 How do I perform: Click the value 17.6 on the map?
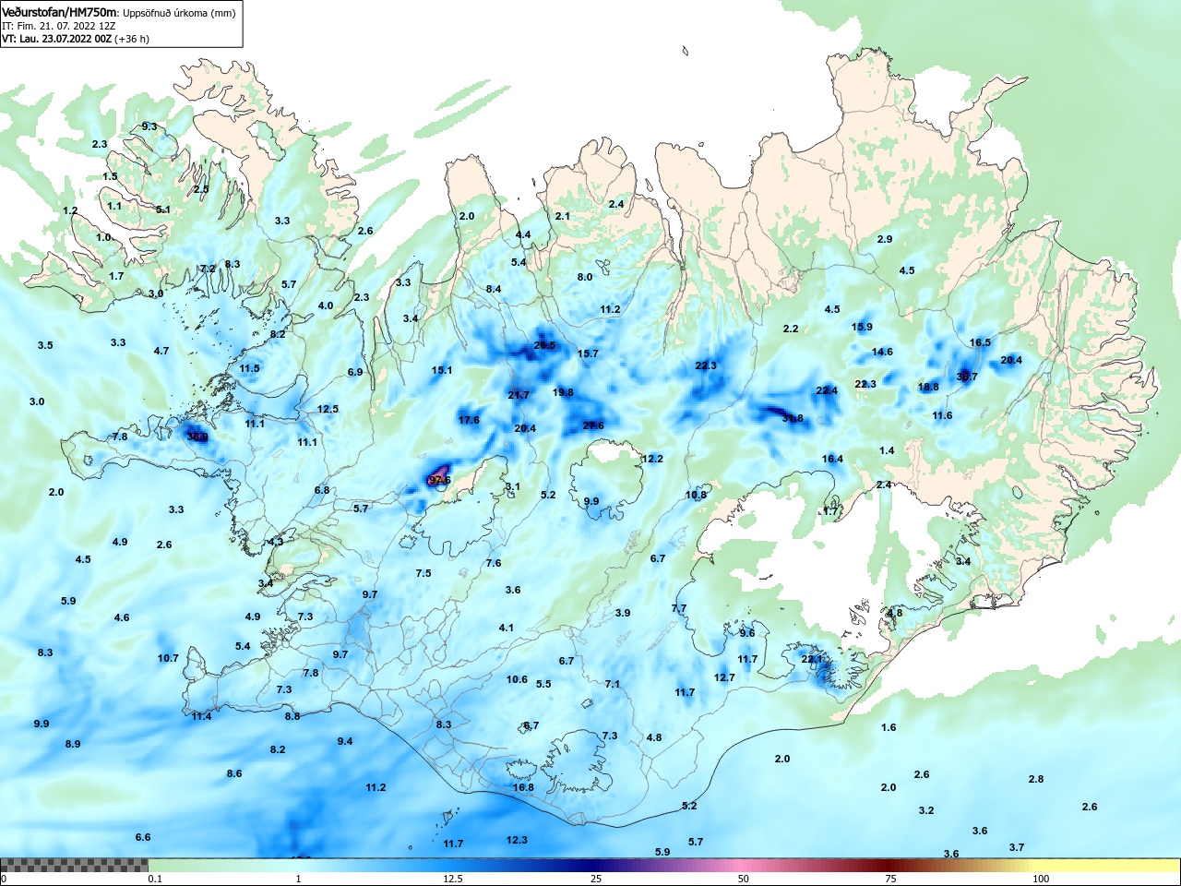(470, 420)
